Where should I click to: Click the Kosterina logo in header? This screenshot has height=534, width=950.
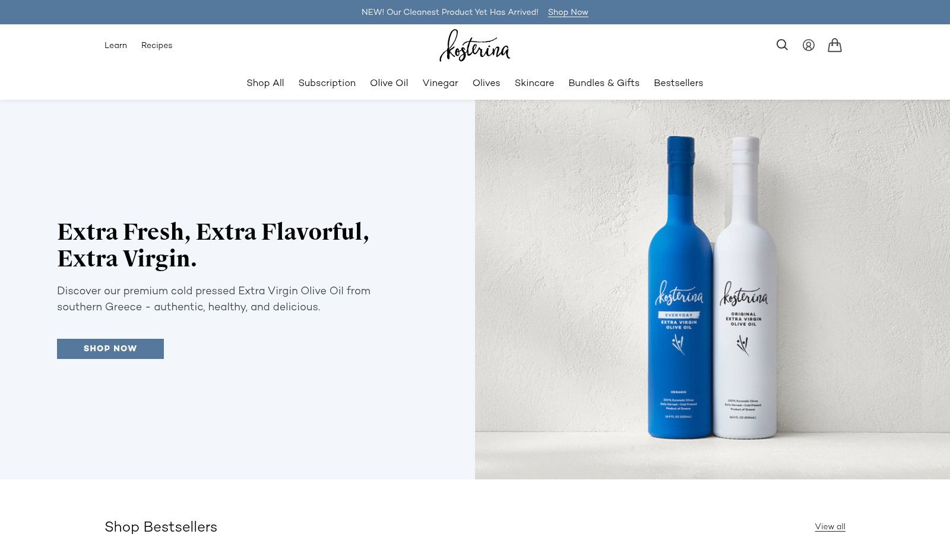[x=475, y=46]
